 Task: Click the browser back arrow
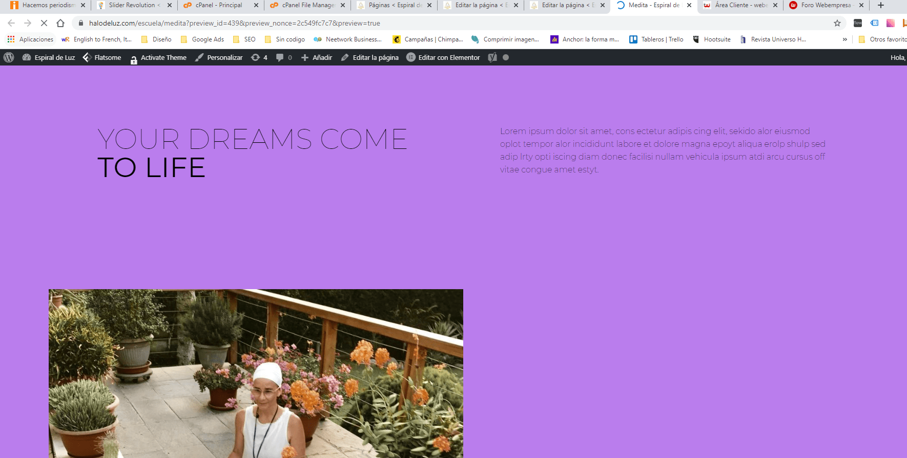[11, 23]
